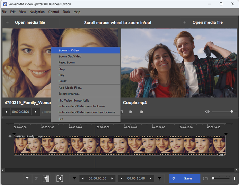The width and height of the screenshot is (239, 185).
Task: Open the three-dot more options menu
Action: [234, 178]
